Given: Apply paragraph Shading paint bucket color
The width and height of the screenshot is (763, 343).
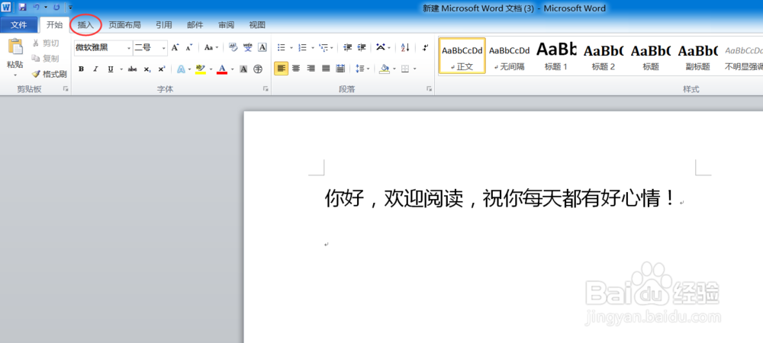Looking at the screenshot, I should [x=385, y=69].
